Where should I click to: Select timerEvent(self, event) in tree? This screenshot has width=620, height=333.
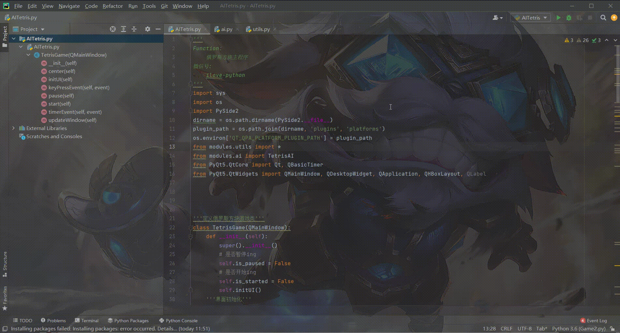[75, 112]
